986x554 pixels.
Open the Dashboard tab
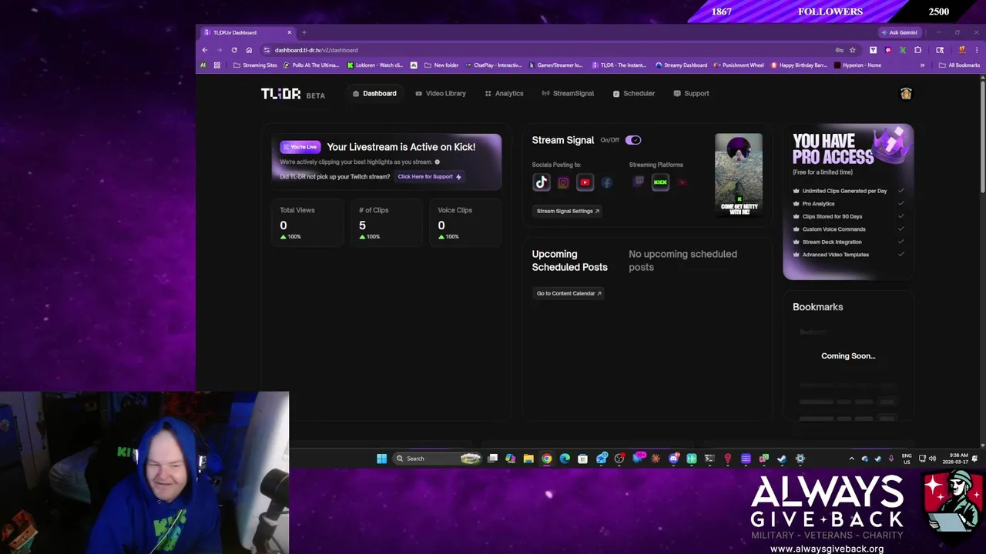[374, 93]
